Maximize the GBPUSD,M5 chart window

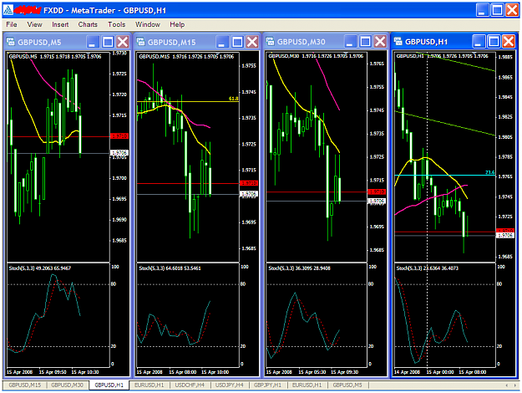(x=108, y=42)
